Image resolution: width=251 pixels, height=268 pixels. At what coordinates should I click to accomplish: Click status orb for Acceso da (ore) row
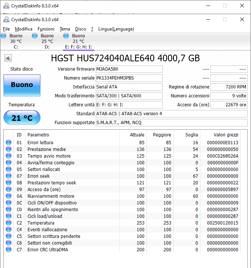click(x=9, y=189)
